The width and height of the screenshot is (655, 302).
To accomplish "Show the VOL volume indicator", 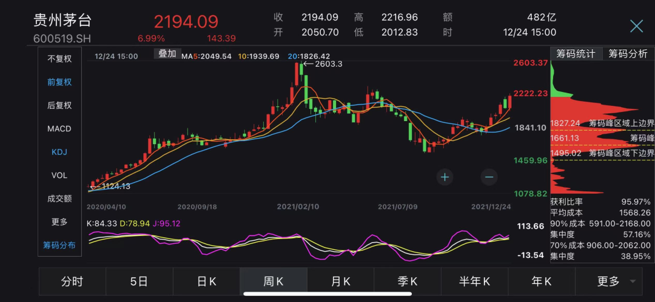I will point(59,176).
